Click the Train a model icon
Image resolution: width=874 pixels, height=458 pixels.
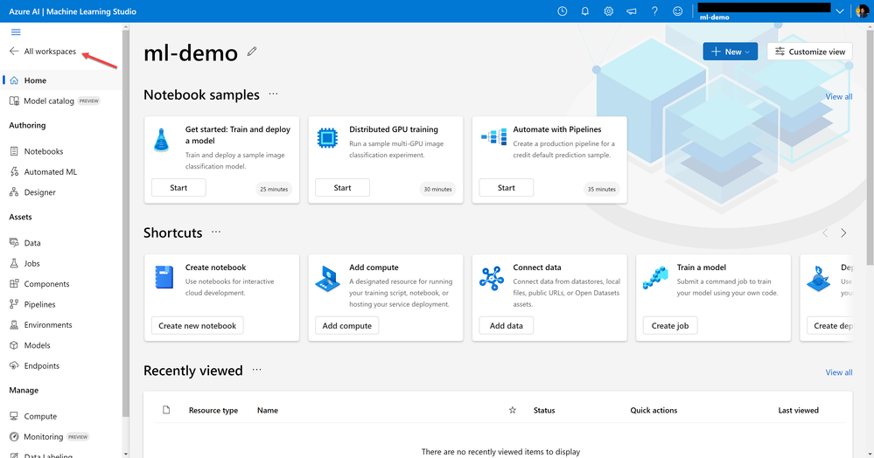tap(655, 277)
